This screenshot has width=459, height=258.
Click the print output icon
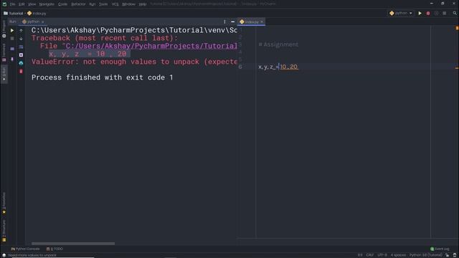coord(21,63)
